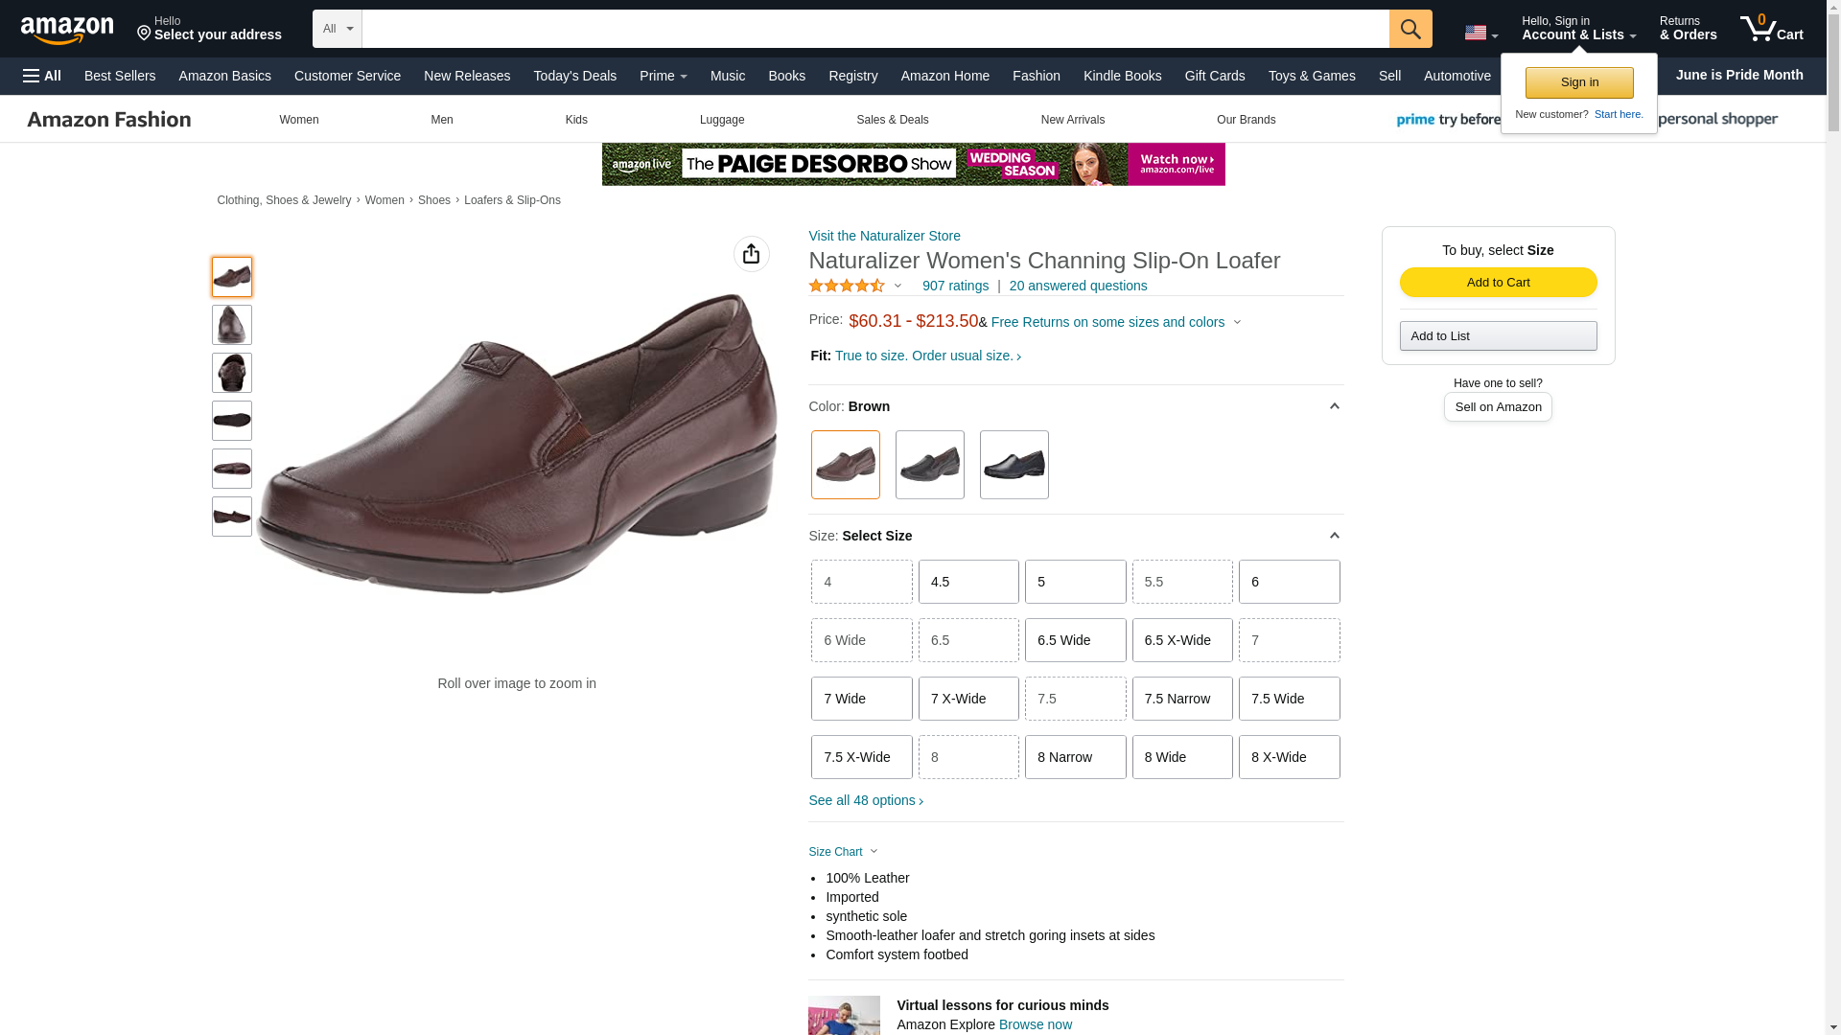The height and width of the screenshot is (1035, 1841).
Task: Open Today's Deals in navigation
Action: [x=574, y=76]
